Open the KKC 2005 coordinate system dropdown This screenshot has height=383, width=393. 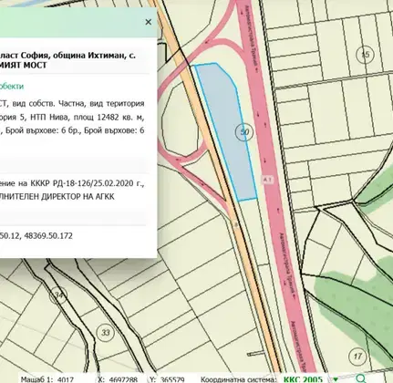(x=303, y=379)
